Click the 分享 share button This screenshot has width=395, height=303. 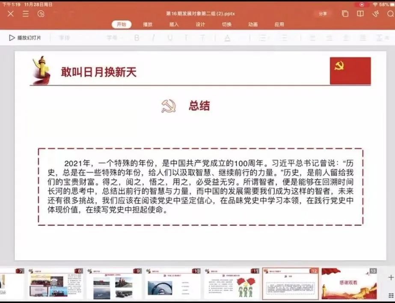point(323,14)
